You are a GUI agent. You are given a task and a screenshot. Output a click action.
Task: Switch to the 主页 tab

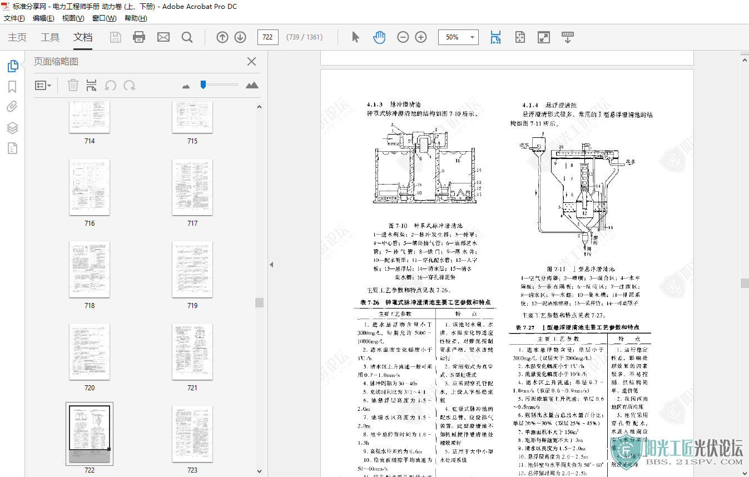(17, 37)
